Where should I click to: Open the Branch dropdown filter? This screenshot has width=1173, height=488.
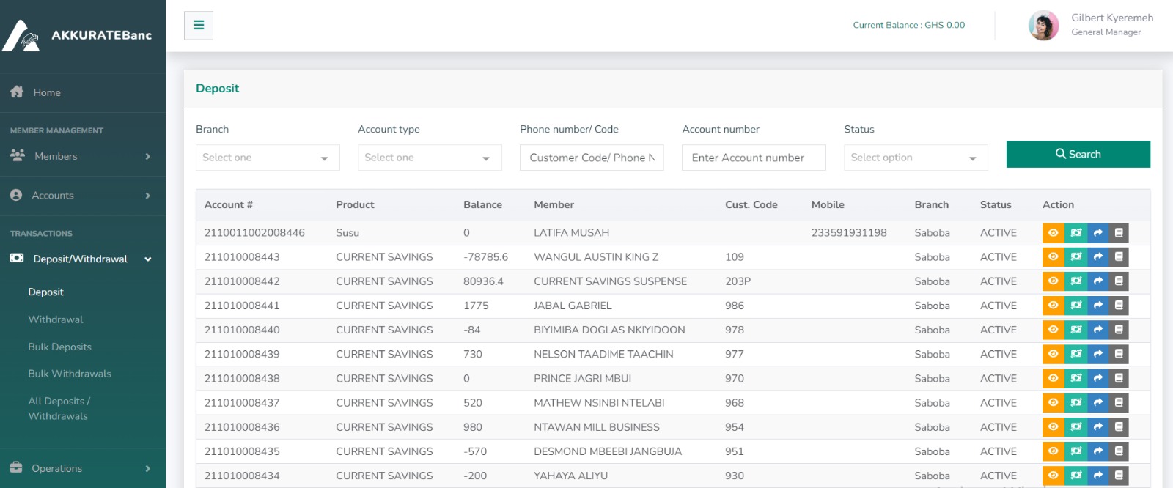pos(267,158)
